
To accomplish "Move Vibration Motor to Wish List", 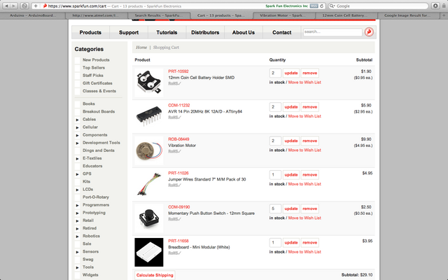I will tap(304, 150).
